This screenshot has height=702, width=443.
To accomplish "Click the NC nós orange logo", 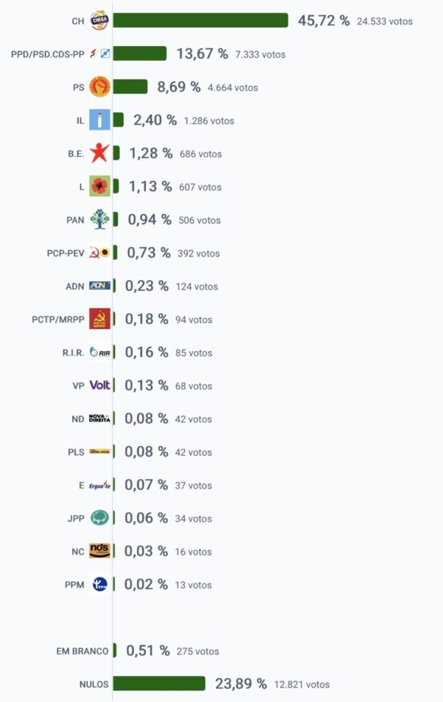I will [99, 551].
